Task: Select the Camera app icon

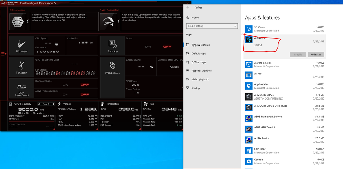Action: coord(249,161)
